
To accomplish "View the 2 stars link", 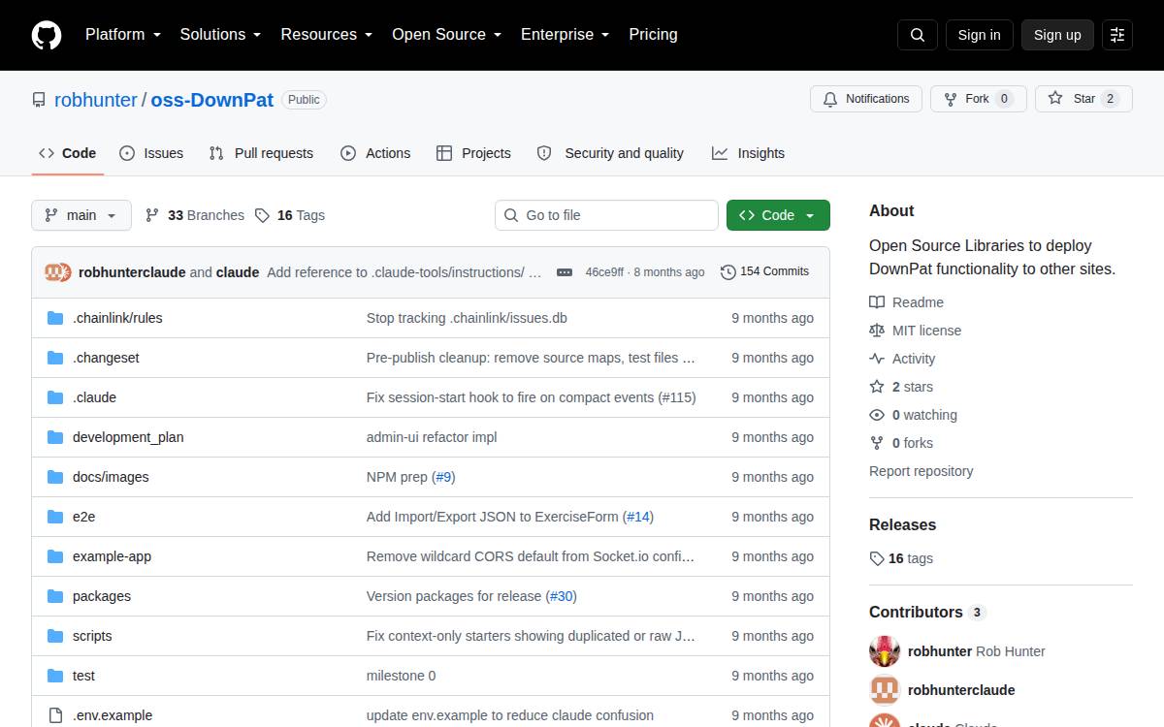I will pos(901,387).
